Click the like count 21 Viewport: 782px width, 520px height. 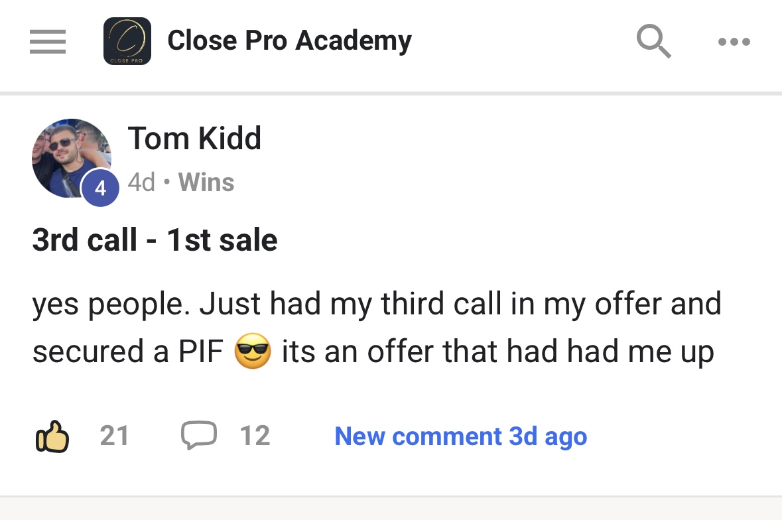114,436
